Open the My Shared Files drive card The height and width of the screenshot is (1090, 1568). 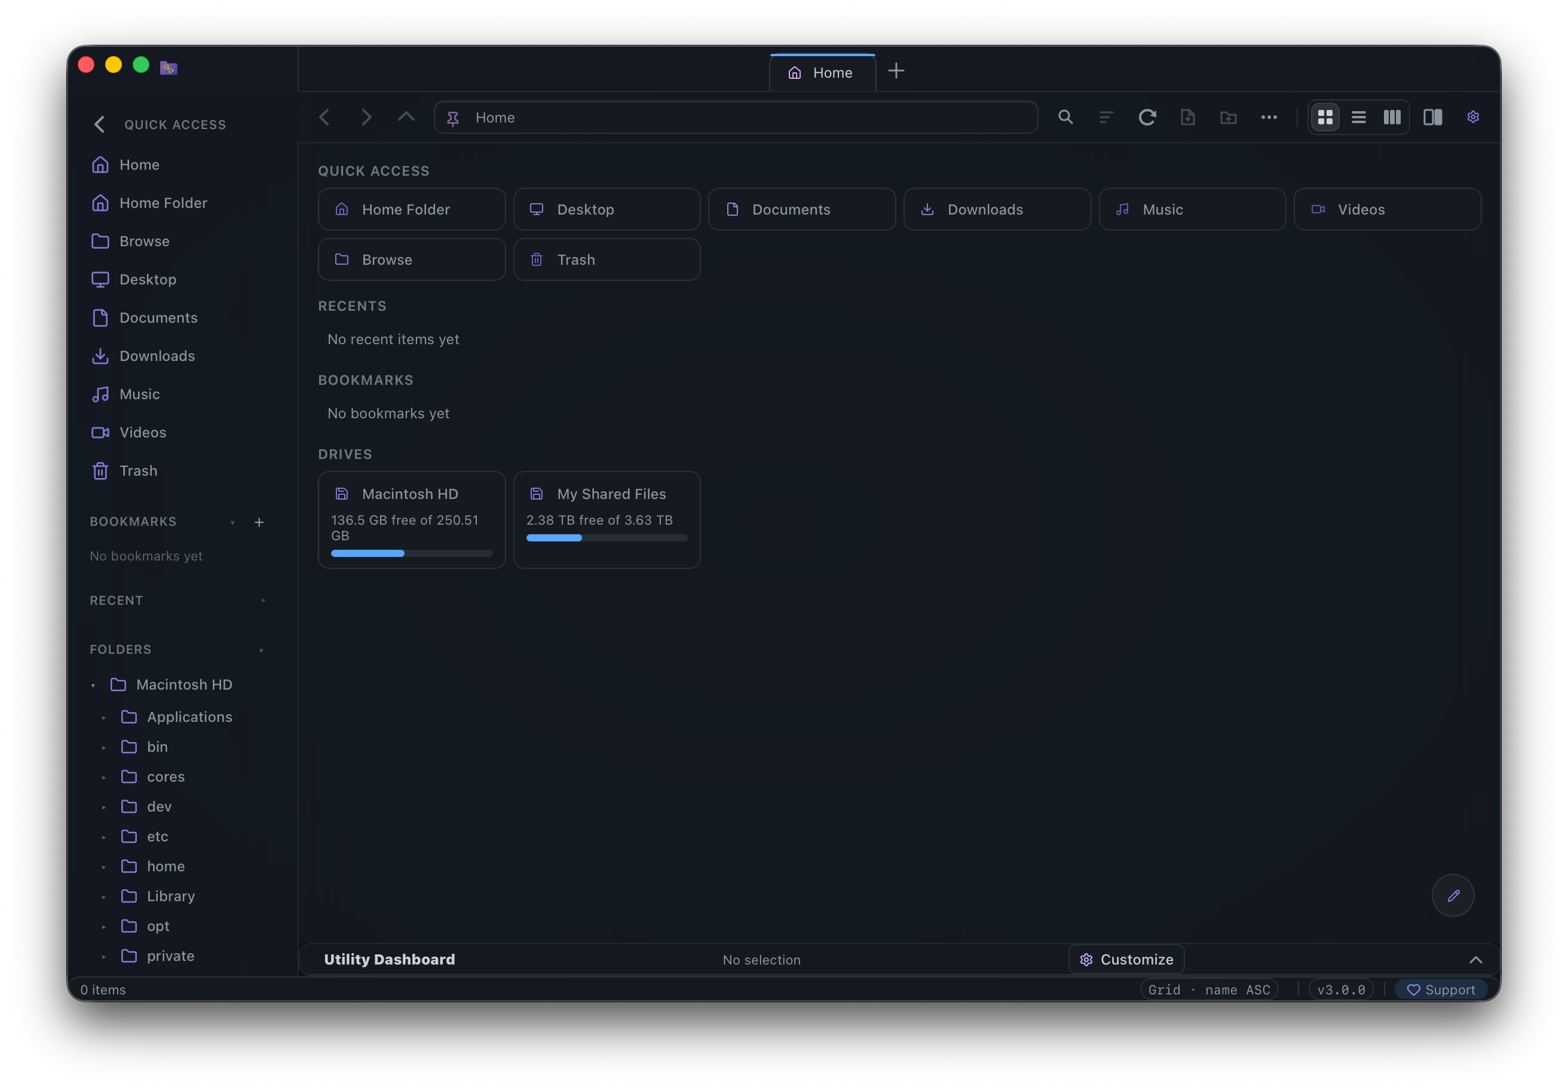607,520
